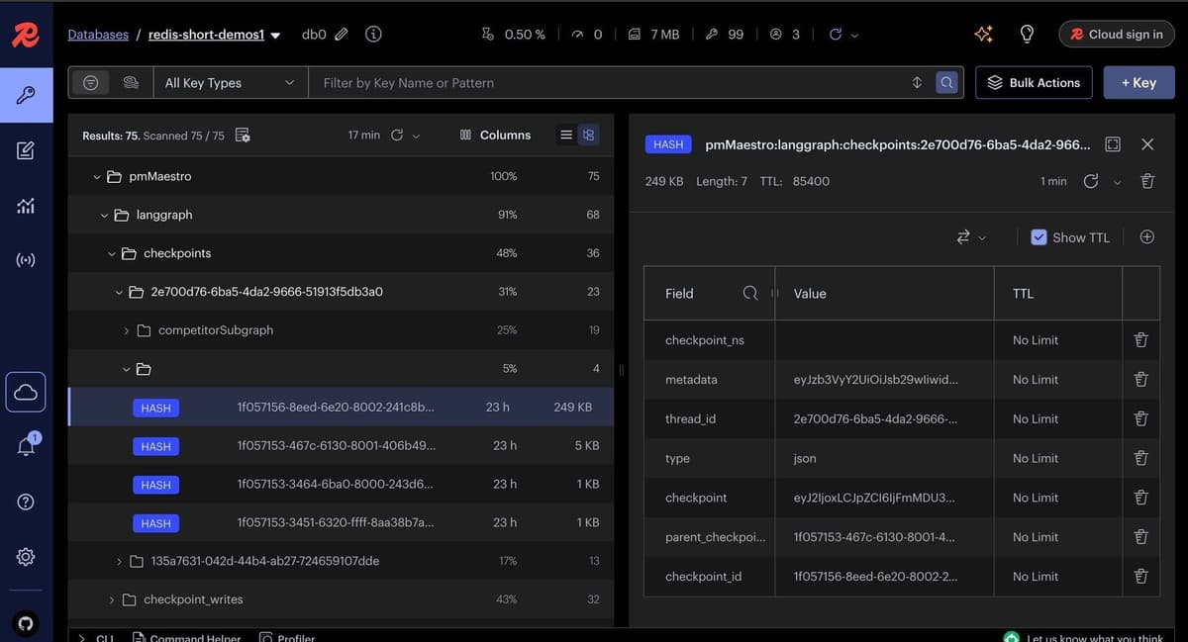Click the delete key trash icon
The height and width of the screenshot is (642, 1188).
tap(1147, 181)
